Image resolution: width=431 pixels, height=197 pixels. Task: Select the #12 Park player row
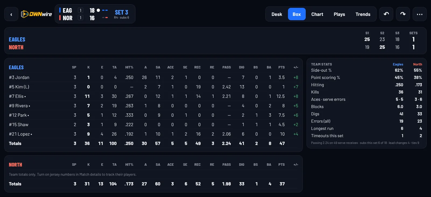tap(154, 115)
